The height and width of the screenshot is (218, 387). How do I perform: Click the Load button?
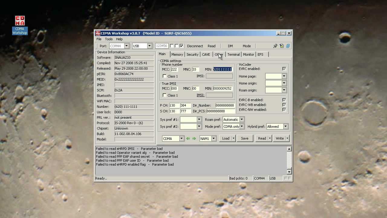pyautogui.click(x=226, y=138)
